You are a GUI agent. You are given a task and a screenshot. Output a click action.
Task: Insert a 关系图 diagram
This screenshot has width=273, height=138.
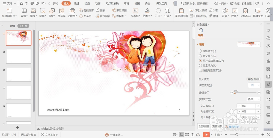(x=85, y=16)
